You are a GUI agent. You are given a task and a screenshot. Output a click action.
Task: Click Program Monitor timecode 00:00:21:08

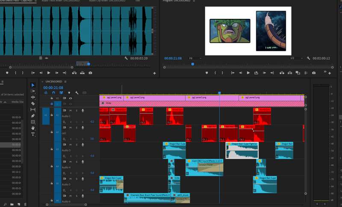(x=173, y=58)
